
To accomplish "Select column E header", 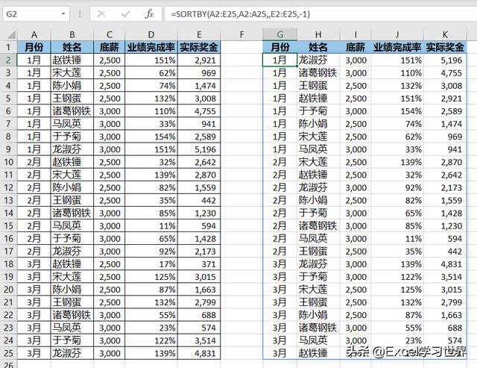I will click(x=199, y=35).
